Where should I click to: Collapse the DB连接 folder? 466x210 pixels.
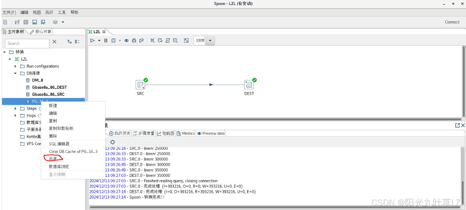[x=16, y=73]
